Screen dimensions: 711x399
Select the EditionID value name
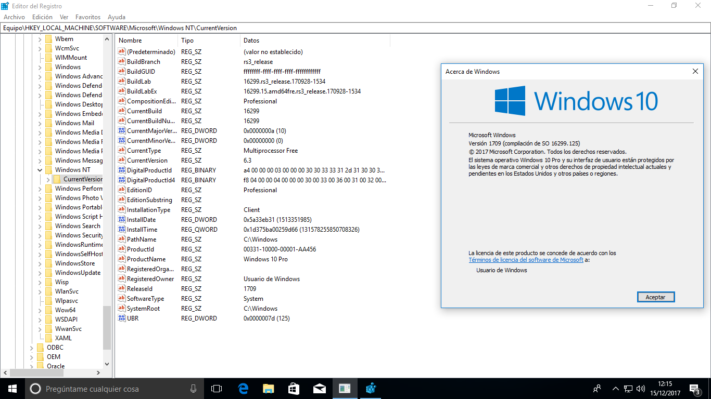tap(139, 190)
